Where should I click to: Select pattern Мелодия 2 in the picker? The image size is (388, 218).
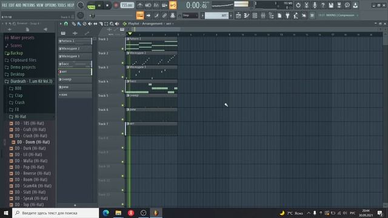tap(75, 48)
